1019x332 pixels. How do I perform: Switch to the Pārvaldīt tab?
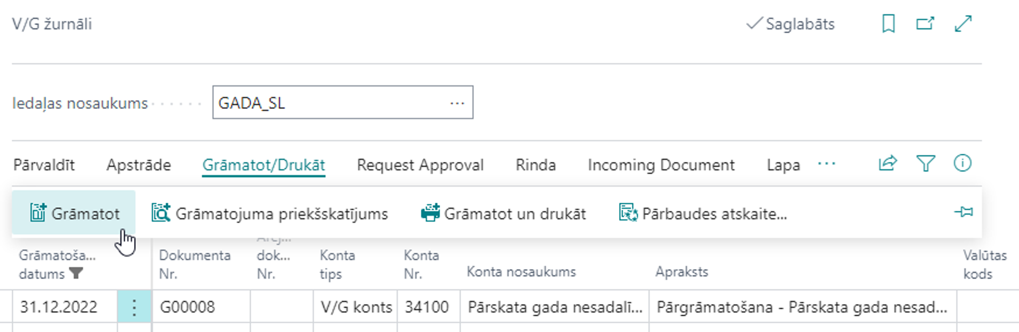tap(44, 165)
